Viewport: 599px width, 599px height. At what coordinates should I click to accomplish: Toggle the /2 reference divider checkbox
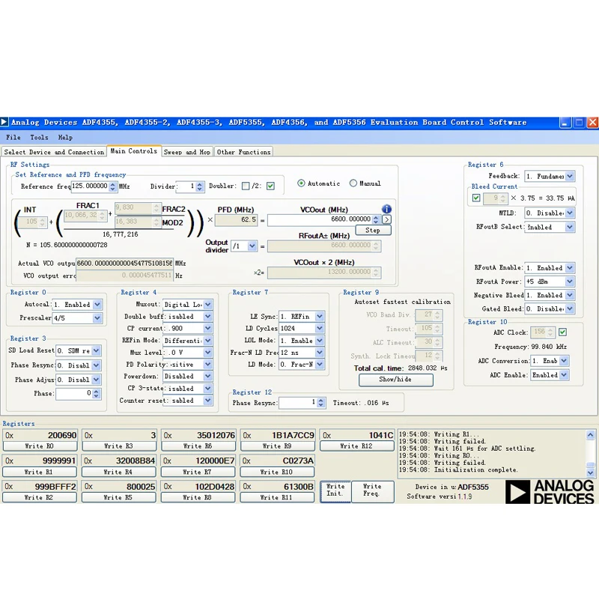pos(270,186)
